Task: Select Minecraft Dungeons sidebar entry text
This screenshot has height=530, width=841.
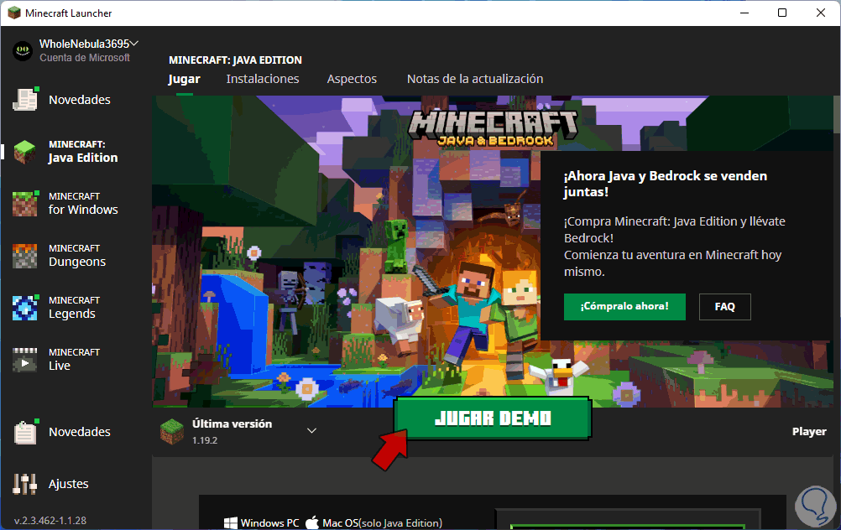Action: point(77,256)
